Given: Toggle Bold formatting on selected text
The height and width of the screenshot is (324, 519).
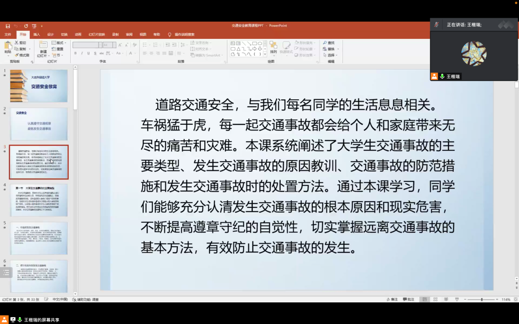Looking at the screenshot, I should [75, 53].
